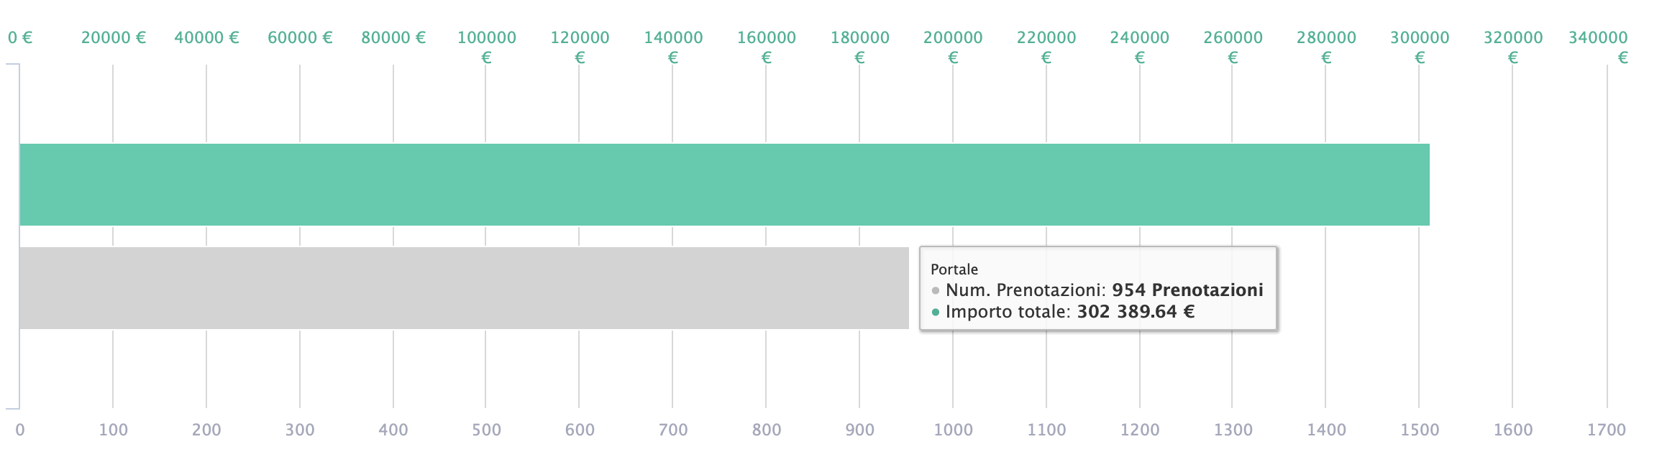Click the 200000 € top axis label

tap(953, 47)
